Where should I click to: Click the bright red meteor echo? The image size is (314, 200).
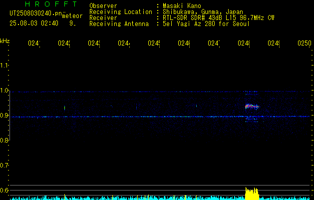coord(252,106)
